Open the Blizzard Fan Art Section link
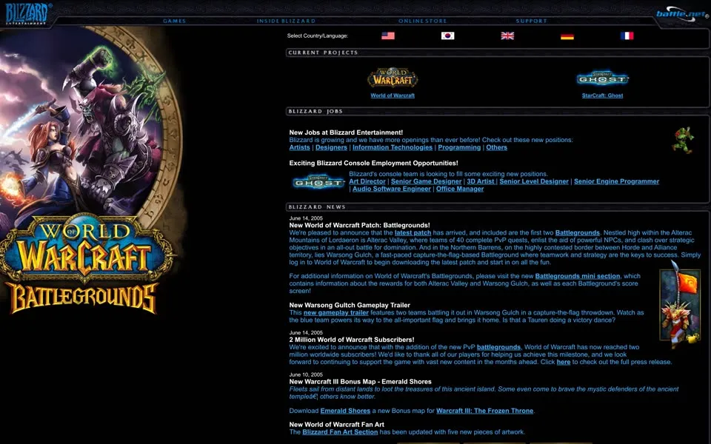711x444 pixels. point(340,432)
